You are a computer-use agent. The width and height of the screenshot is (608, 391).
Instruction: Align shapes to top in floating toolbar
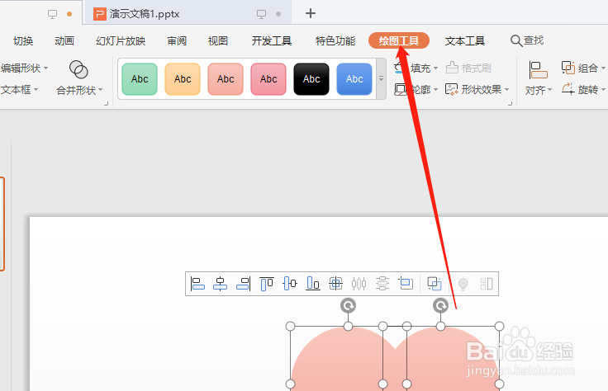coord(267,284)
